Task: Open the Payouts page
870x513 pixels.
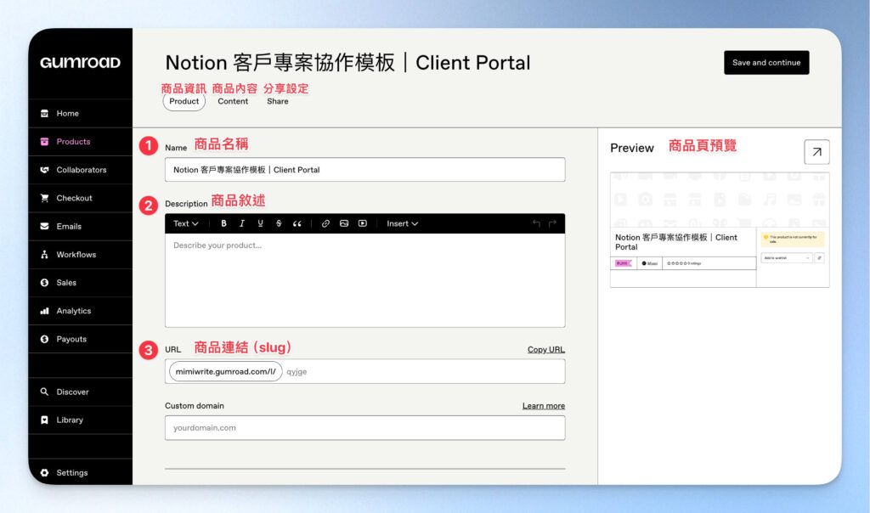Action: click(x=81, y=339)
